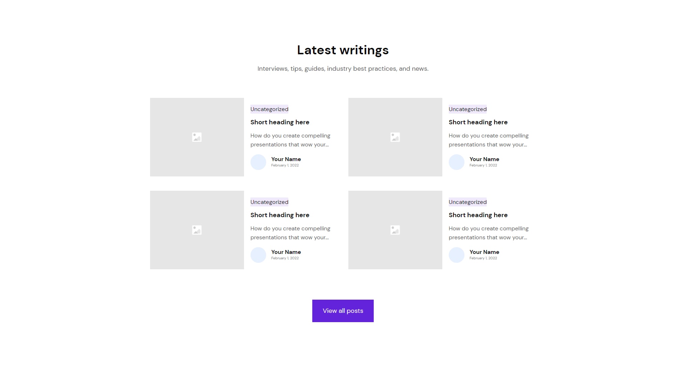Click 'Your Name' author in top-right post
Viewport: 686px width, 365px height.
pos(484,159)
